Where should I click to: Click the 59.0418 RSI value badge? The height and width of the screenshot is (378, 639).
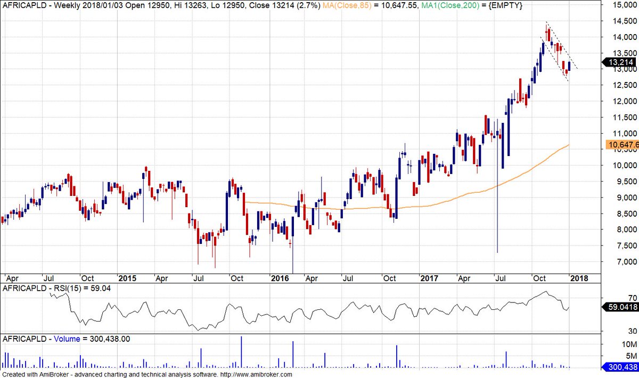[620, 307]
